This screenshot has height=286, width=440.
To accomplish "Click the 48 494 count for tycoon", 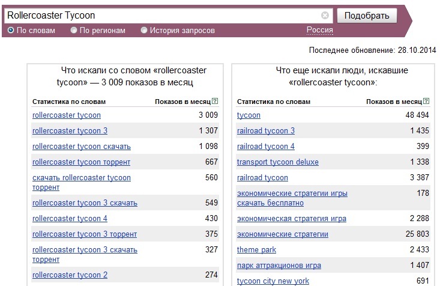I will [417, 115].
